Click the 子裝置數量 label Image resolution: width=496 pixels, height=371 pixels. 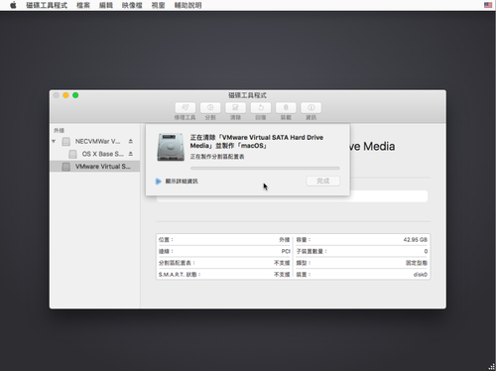click(311, 251)
